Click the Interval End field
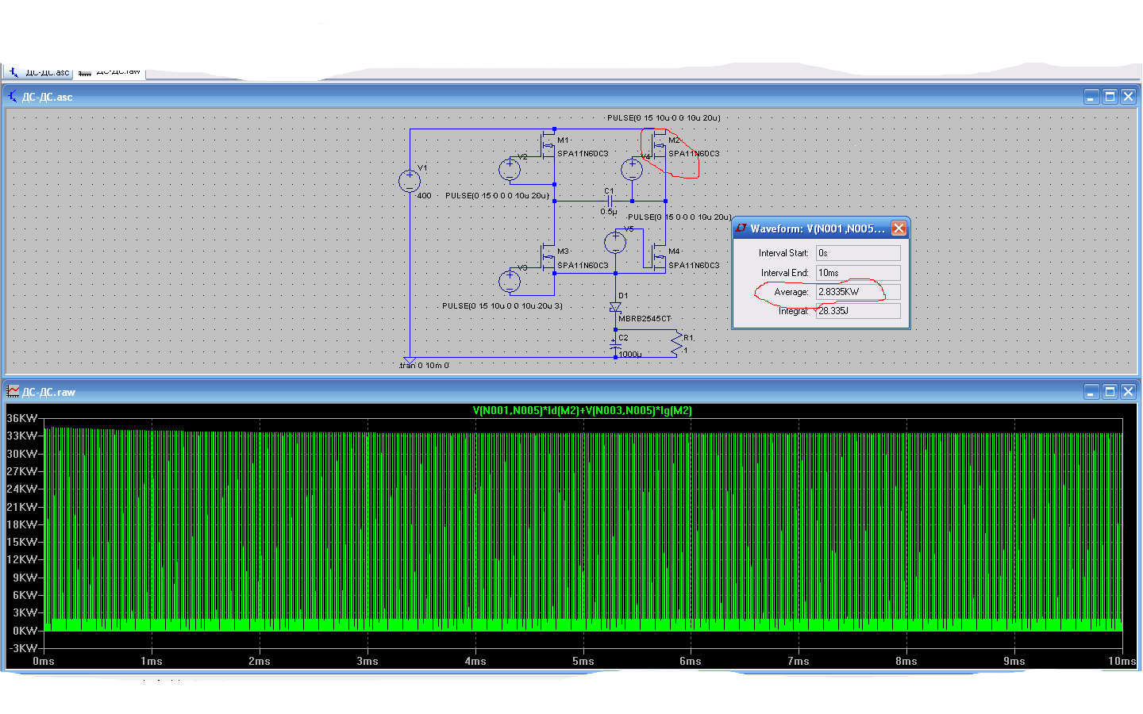The width and height of the screenshot is (1143, 714). (858, 273)
